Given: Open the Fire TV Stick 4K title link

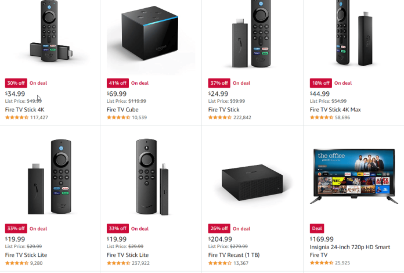Looking at the screenshot, I should click(x=24, y=109).
